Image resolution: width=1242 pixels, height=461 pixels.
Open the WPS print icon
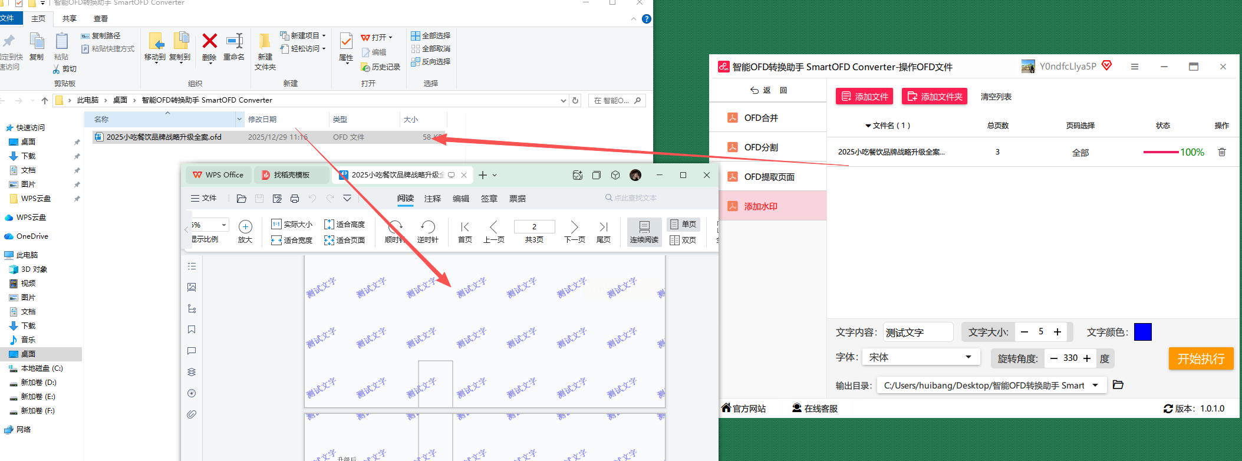coord(295,199)
